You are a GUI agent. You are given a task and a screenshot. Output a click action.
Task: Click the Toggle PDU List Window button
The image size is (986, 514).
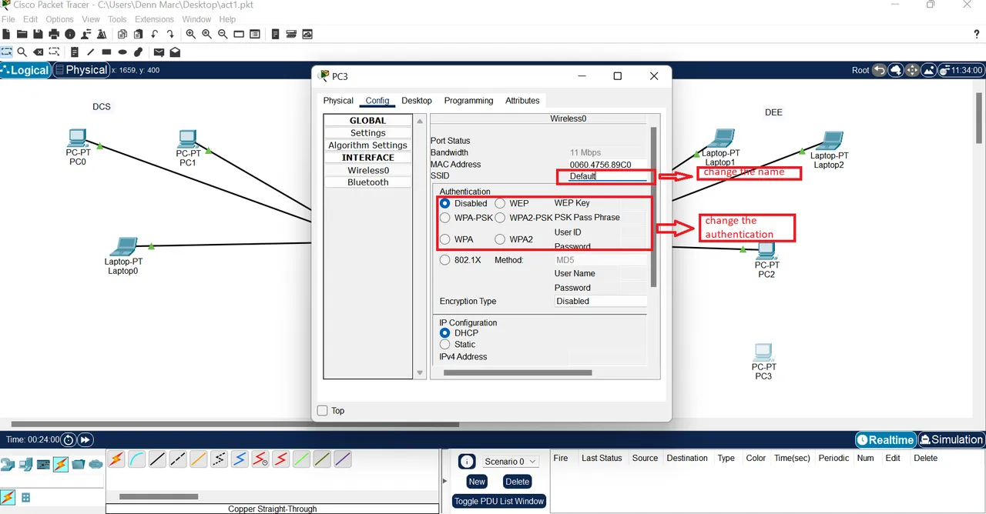499,501
